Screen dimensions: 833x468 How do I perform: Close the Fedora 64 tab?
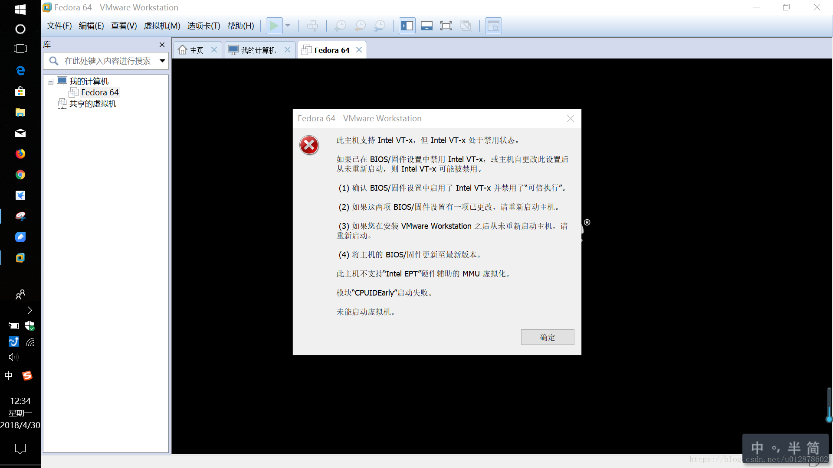[x=359, y=50]
